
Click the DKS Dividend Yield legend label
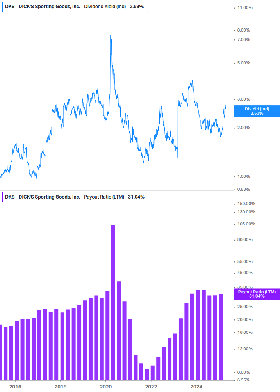[x=75, y=7]
